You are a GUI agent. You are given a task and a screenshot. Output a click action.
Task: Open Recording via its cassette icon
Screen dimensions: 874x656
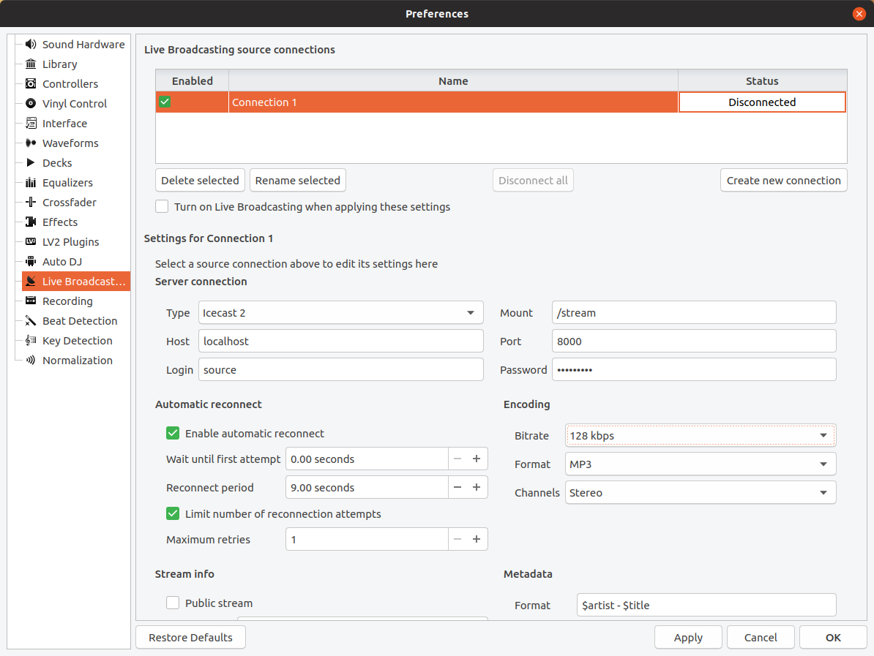31,301
